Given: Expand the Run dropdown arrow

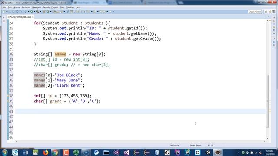Looking at the screenshot, I should click(34, 12).
